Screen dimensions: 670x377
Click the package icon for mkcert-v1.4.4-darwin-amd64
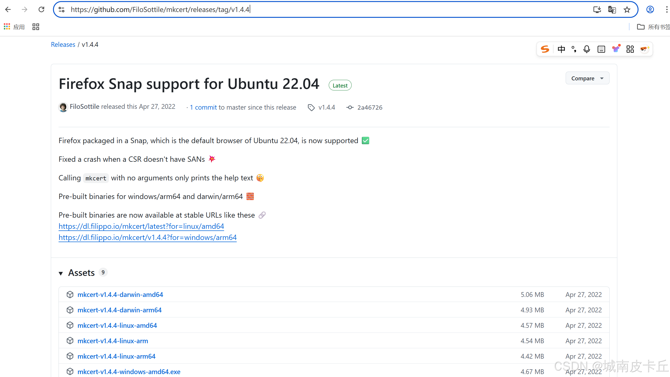pos(70,295)
